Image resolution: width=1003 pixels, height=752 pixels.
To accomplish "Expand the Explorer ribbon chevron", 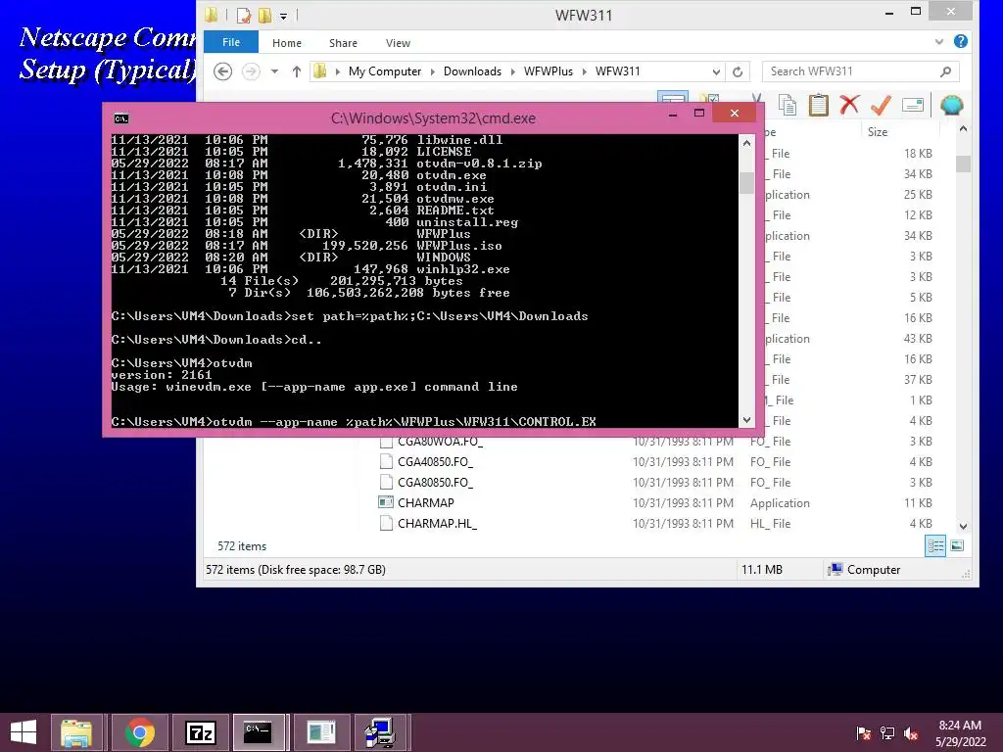I will point(939,41).
